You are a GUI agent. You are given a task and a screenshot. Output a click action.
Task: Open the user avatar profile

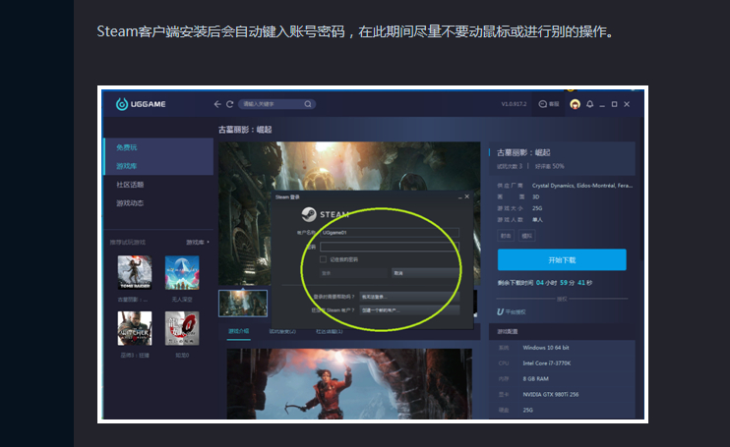575,104
